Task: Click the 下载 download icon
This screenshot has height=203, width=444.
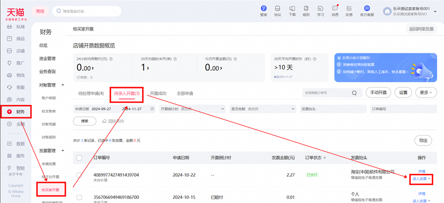Action: (292, 9)
